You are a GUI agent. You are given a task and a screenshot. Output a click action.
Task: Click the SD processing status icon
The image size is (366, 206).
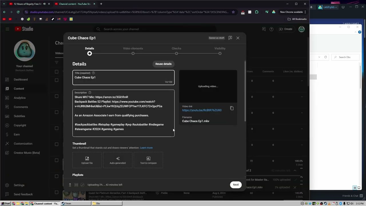pos(76,185)
